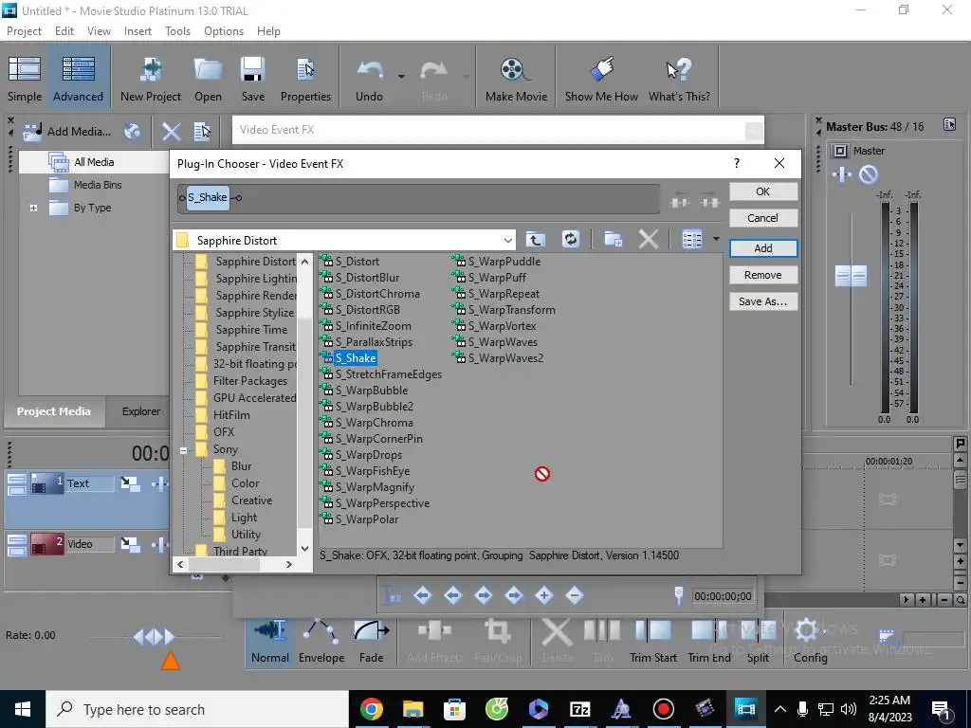Click OK in Plug-In Chooser

coord(763,191)
